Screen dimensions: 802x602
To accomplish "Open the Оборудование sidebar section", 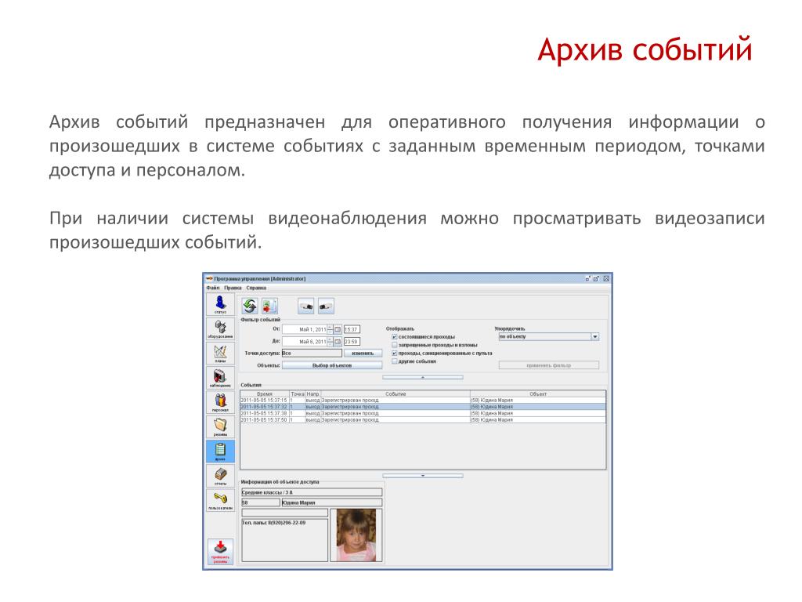I will [220, 329].
